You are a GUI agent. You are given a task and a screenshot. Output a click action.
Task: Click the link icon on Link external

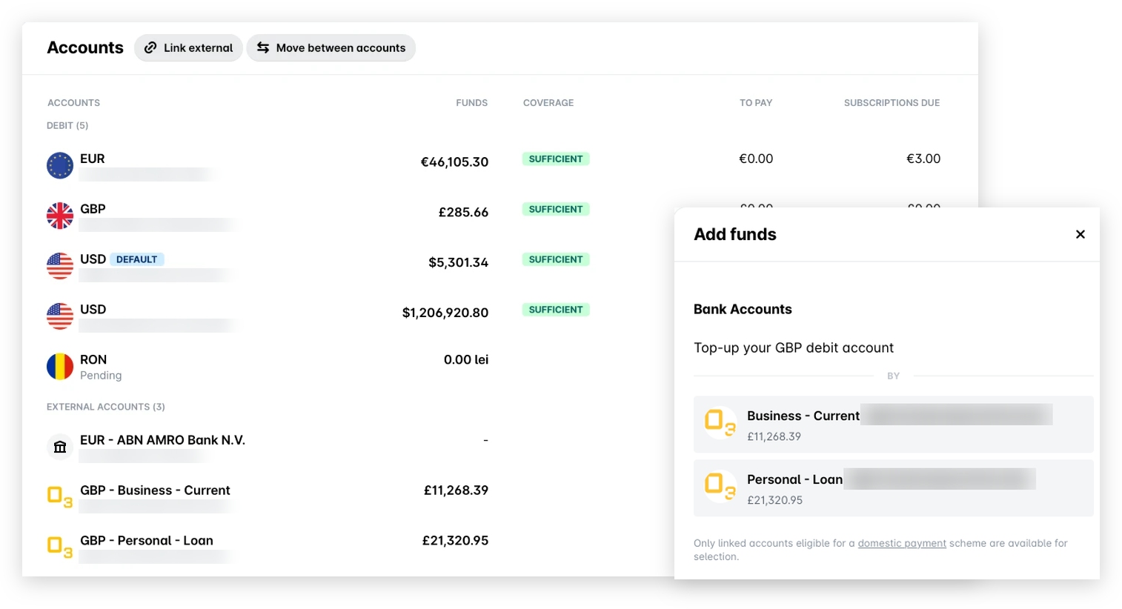click(x=150, y=47)
